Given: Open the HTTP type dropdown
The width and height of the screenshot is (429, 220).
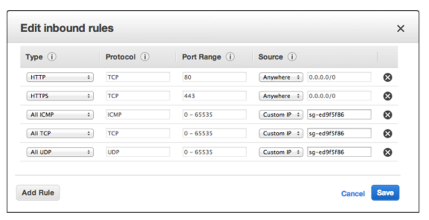Looking at the screenshot, I should tap(60, 77).
